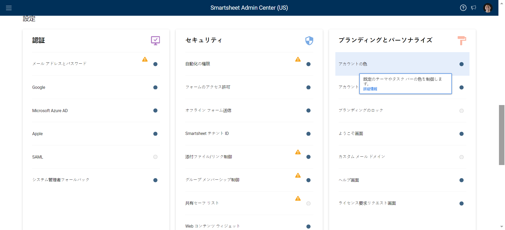Open Web コンテンツ ウィジェット setting
This screenshot has height=230, width=505.
(x=249, y=223)
